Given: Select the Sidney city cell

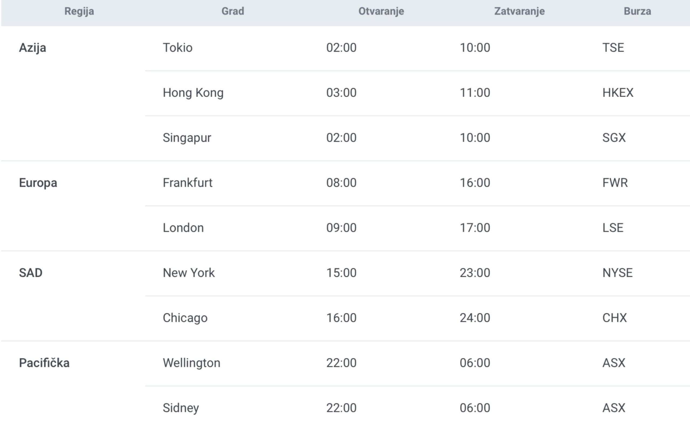Looking at the screenshot, I should click(181, 408).
